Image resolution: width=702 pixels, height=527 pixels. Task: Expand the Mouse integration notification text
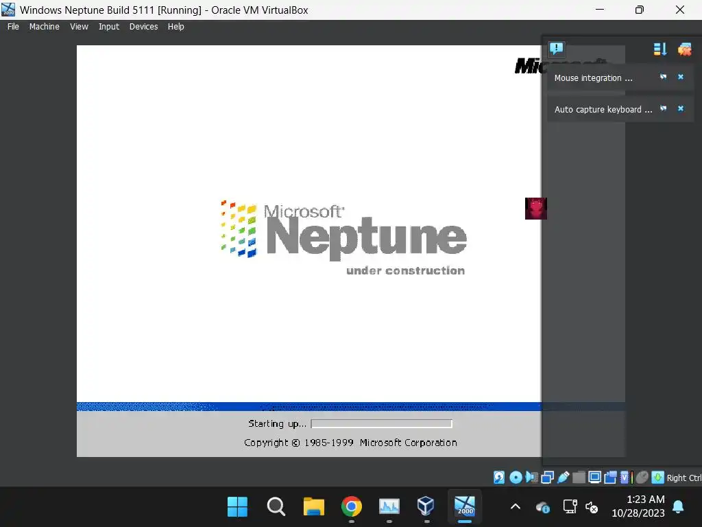pyautogui.click(x=593, y=78)
